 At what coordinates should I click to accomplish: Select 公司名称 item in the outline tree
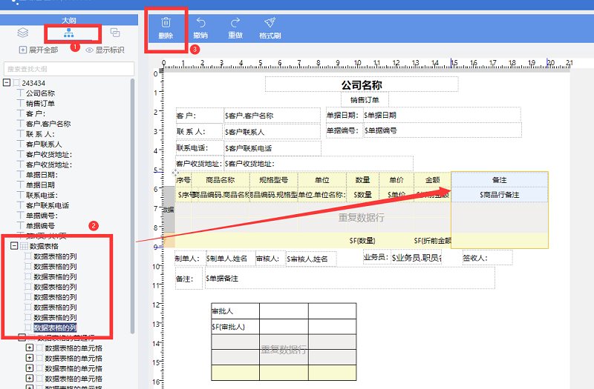point(40,93)
